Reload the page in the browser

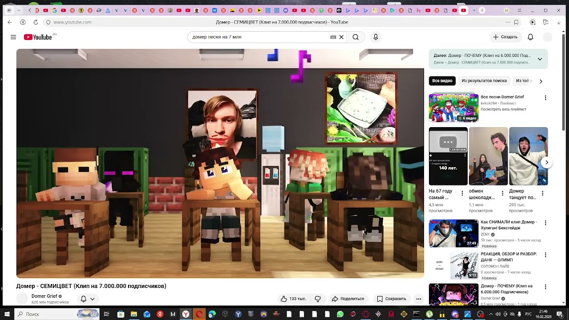tap(36, 22)
